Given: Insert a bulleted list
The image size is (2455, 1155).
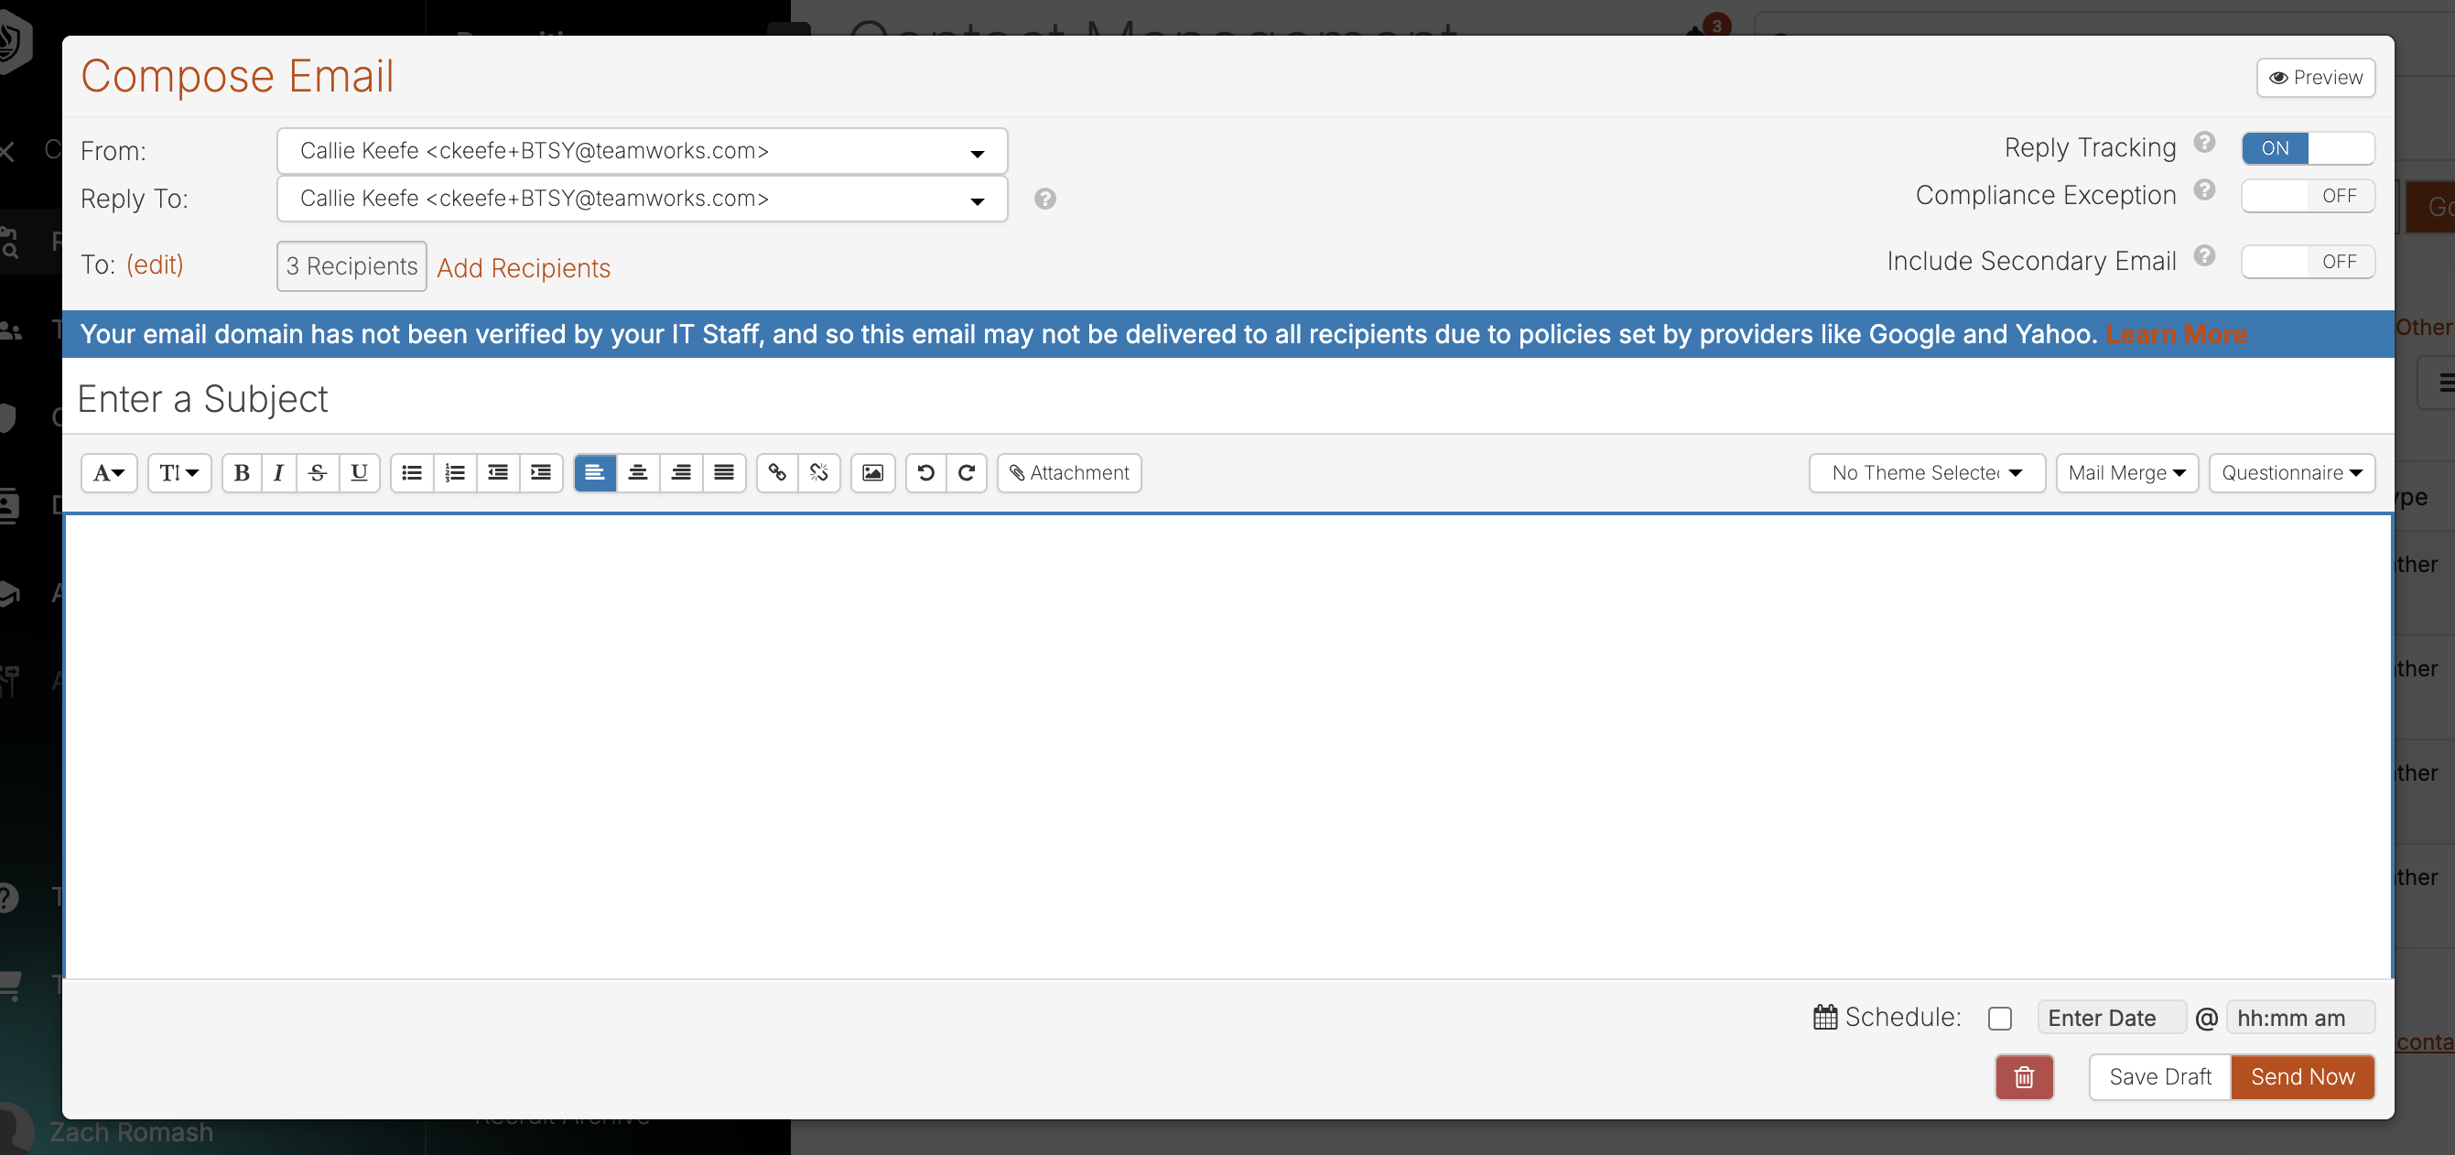Looking at the screenshot, I should click(x=412, y=472).
